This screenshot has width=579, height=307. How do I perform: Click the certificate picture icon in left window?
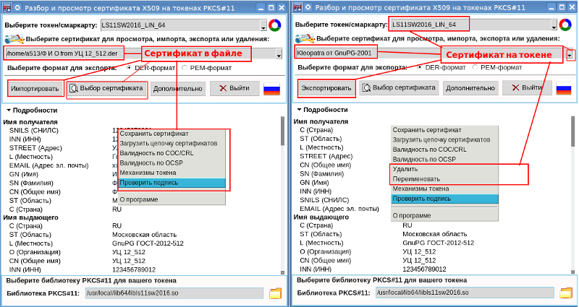(x=12, y=39)
